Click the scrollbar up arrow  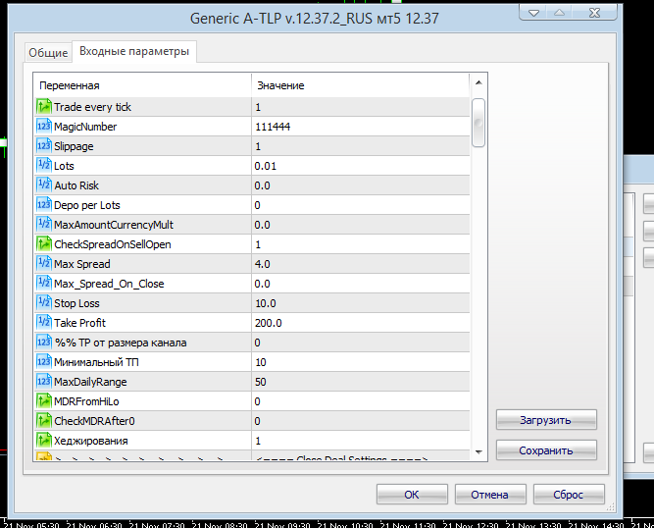point(478,82)
